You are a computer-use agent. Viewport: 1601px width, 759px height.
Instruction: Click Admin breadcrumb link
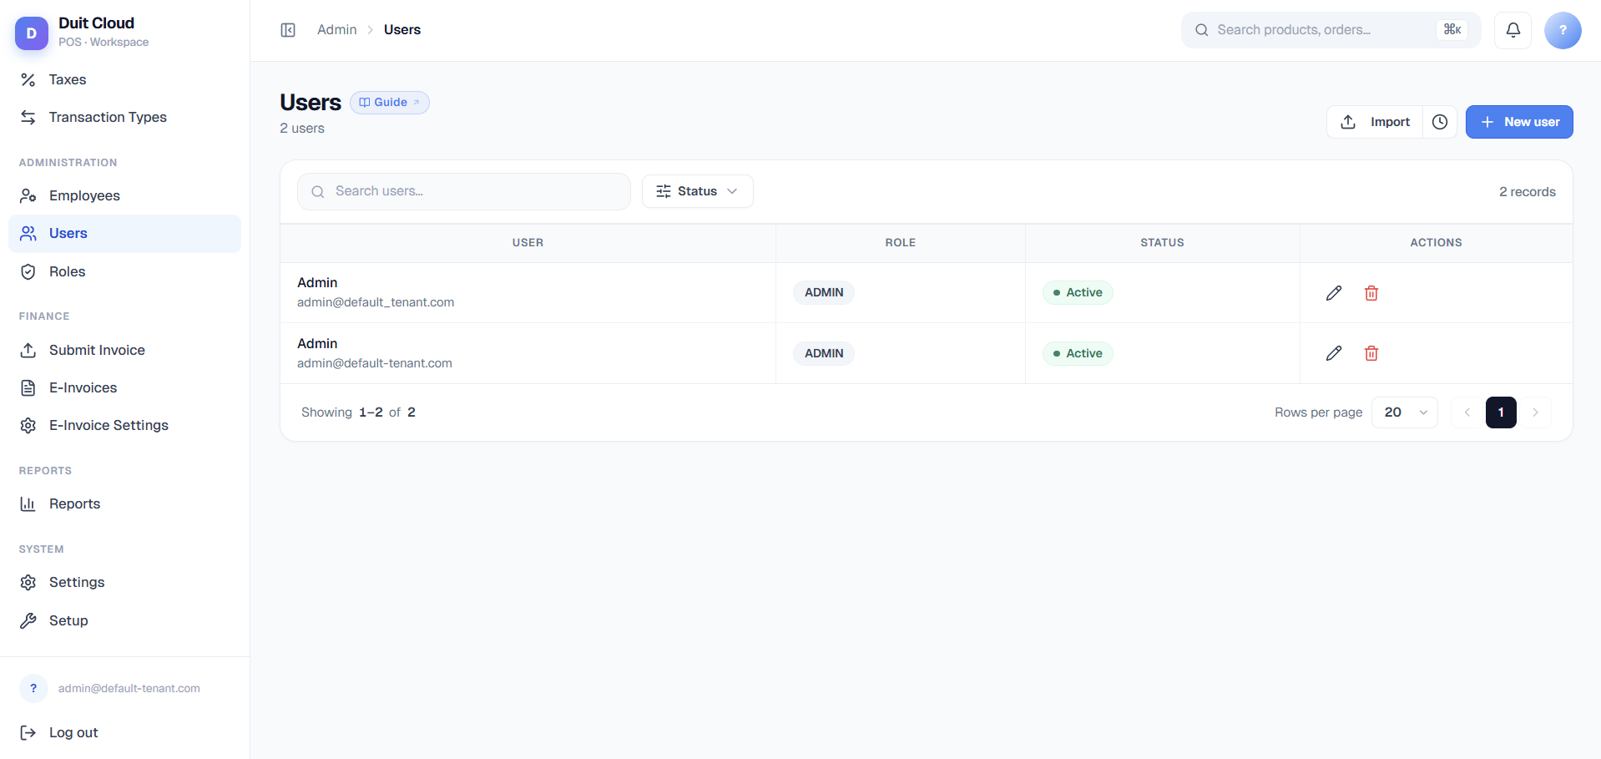[336, 30]
